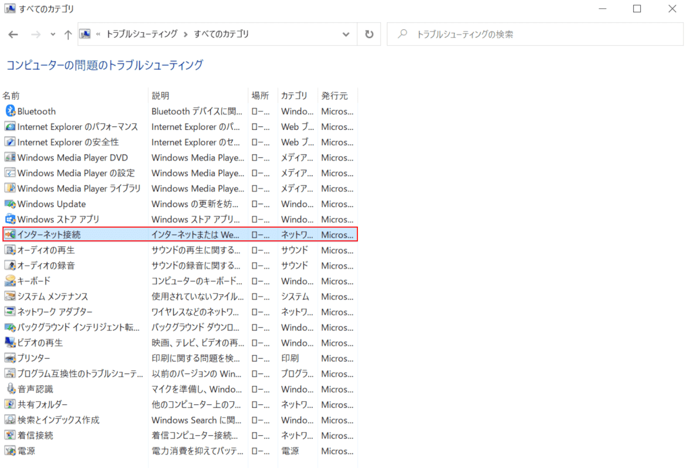Click the ネットワーク アダプター icon
This screenshot has width=687, height=468.
tap(10, 312)
